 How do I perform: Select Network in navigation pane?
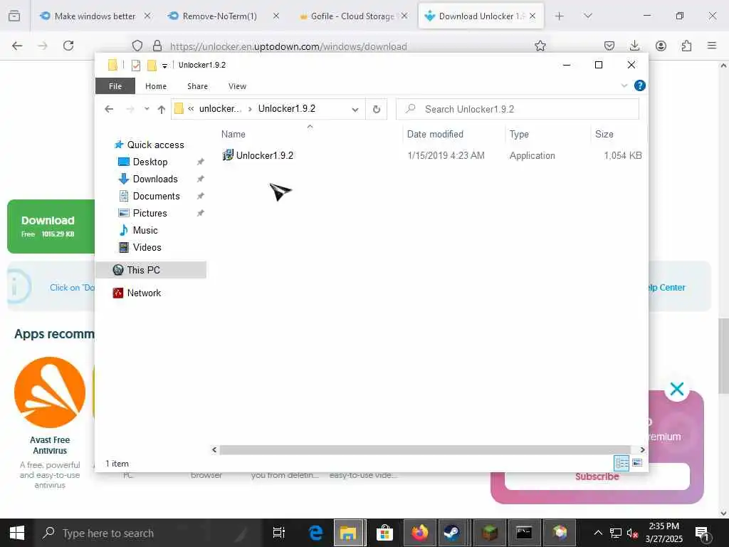[144, 293]
